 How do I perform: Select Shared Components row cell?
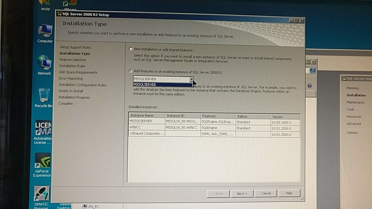pos(147,134)
